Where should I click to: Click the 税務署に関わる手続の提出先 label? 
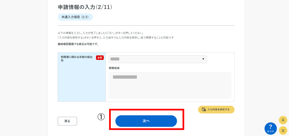click(x=77, y=59)
